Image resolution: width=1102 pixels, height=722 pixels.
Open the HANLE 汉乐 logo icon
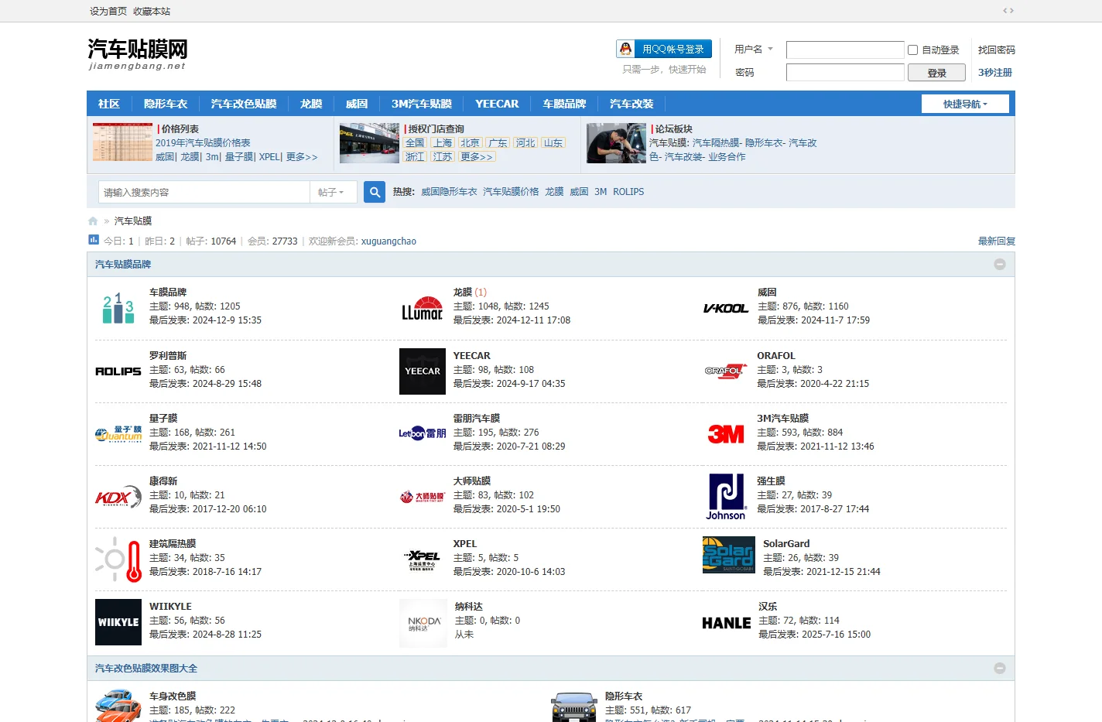(727, 623)
